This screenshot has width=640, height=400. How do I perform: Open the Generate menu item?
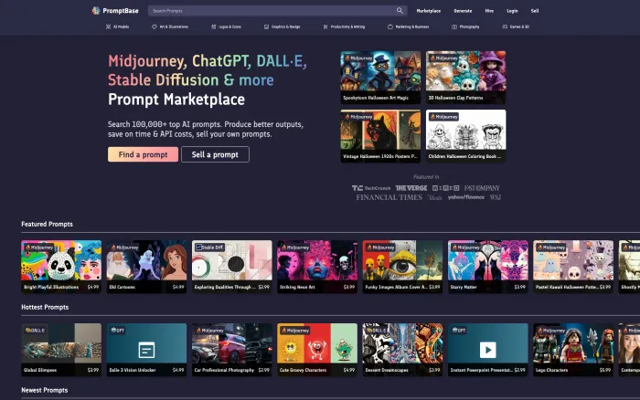(463, 11)
